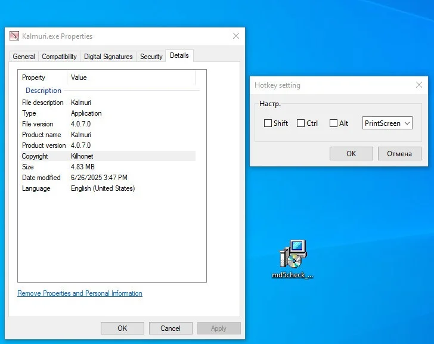The width and height of the screenshot is (434, 344).
Task: Select the Product version row
Action: click(x=108, y=145)
